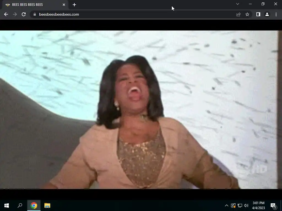
Task: Open network settings tray icon
Action: (x=240, y=206)
